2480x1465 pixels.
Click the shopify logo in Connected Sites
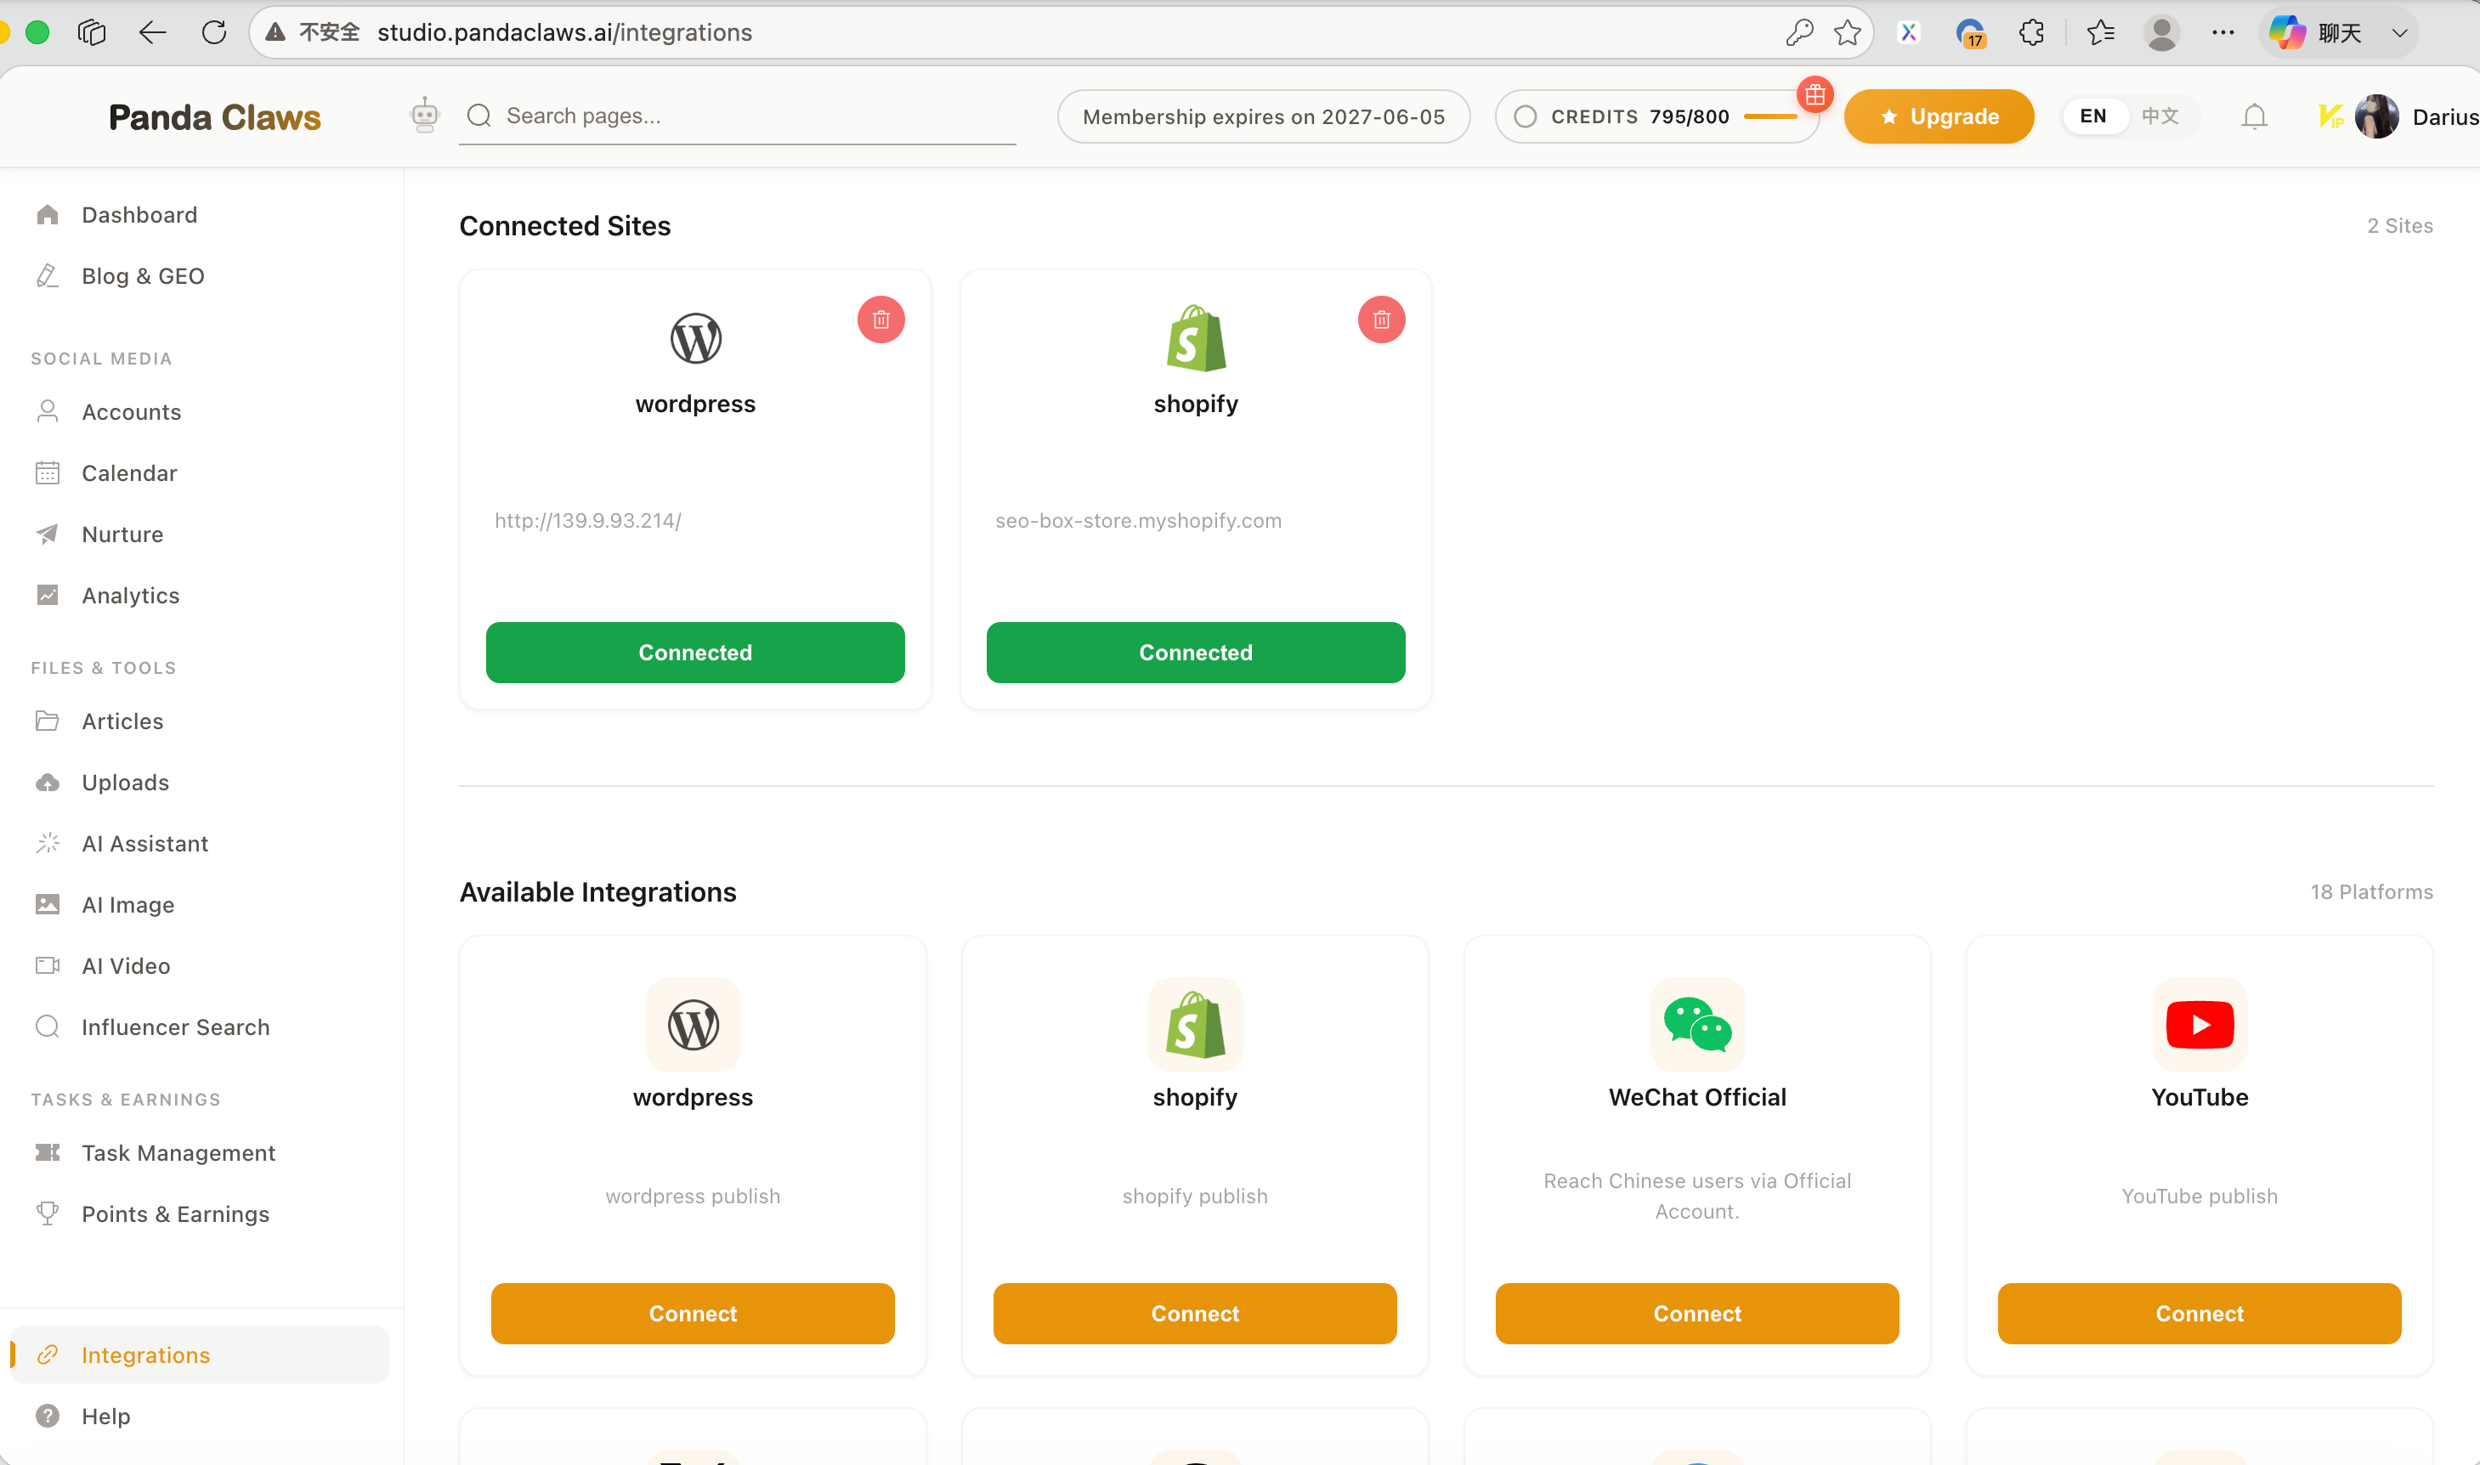click(1196, 337)
